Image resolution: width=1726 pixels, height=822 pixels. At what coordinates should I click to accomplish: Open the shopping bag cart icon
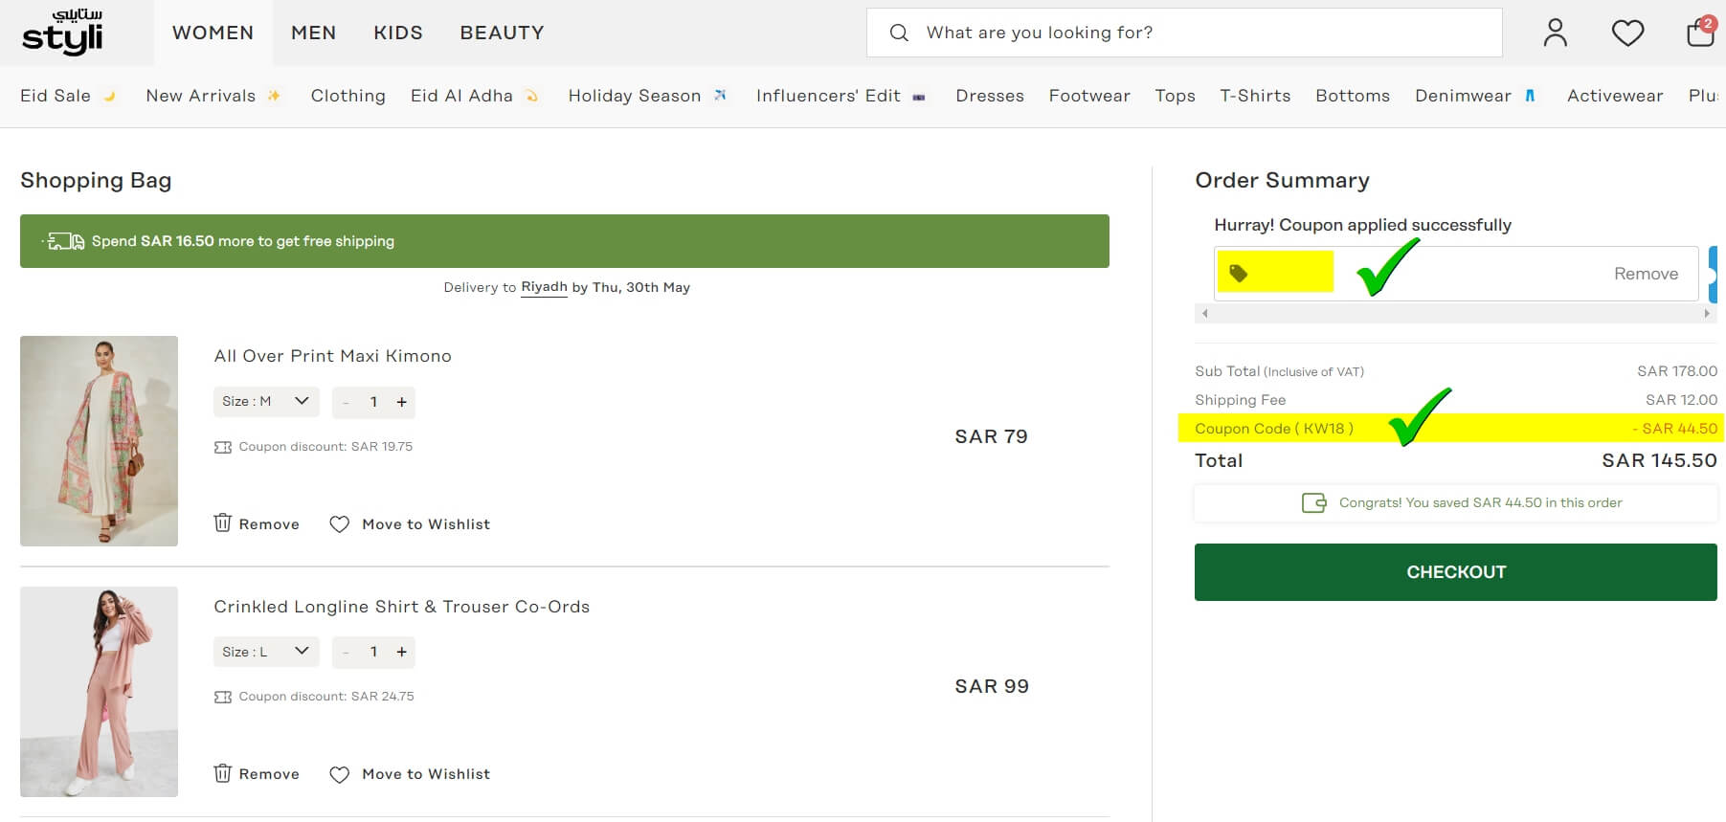click(x=1699, y=33)
